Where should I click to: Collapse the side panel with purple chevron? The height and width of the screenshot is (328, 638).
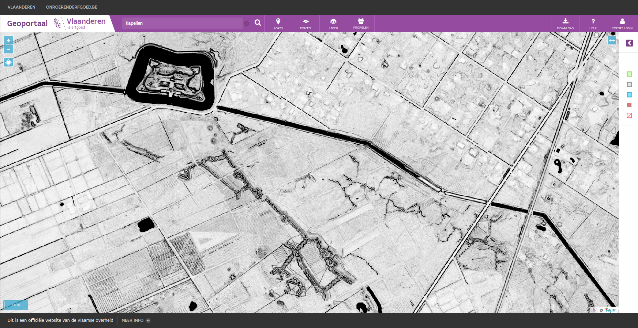629,43
